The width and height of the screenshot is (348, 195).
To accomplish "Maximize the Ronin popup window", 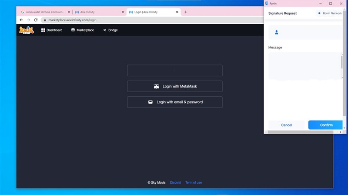I will (331, 3).
